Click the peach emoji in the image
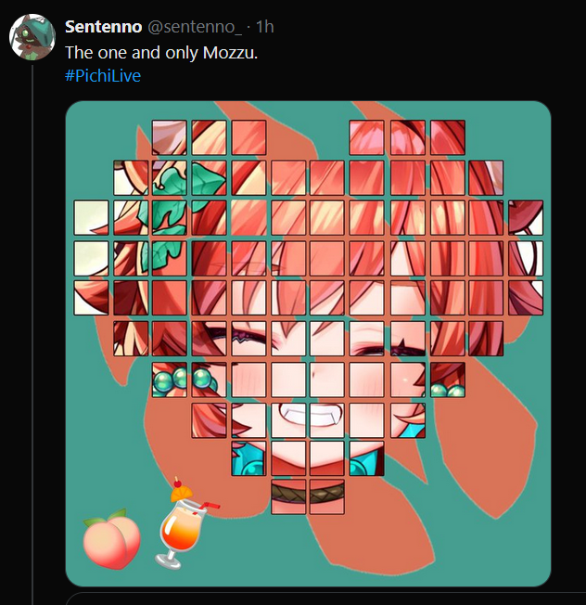Viewport: 586px width, 605px height. 112,538
